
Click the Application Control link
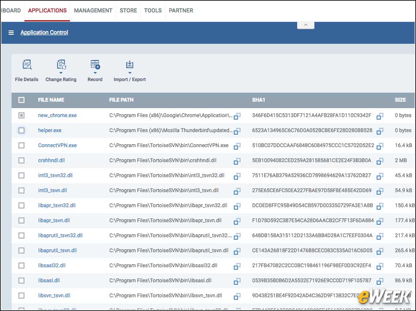coord(44,32)
